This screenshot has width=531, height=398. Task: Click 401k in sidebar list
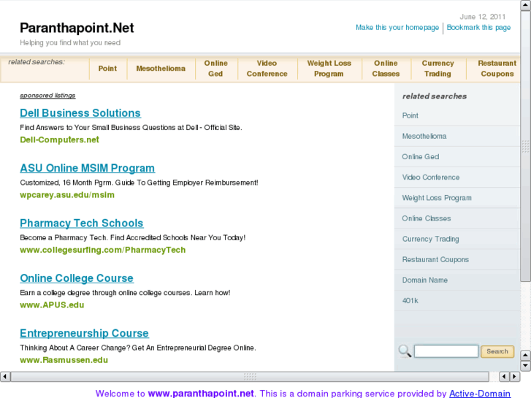pyautogui.click(x=410, y=301)
